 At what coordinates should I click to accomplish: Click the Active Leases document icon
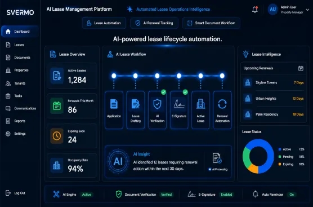point(57,76)
